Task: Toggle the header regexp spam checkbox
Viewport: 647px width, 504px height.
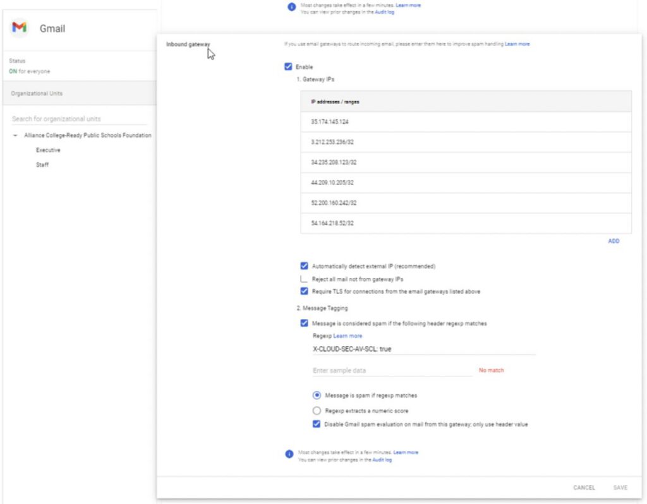Action: pyautogui.click(x=305, y=323)
